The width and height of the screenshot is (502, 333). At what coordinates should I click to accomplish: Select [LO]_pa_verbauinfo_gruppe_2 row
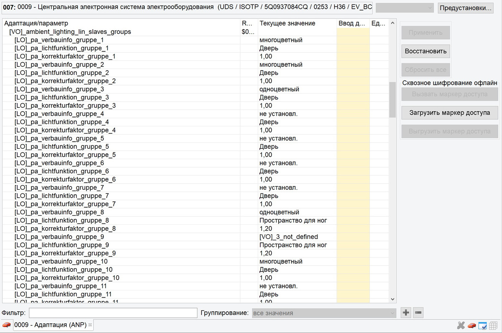(x=195, y=65)
